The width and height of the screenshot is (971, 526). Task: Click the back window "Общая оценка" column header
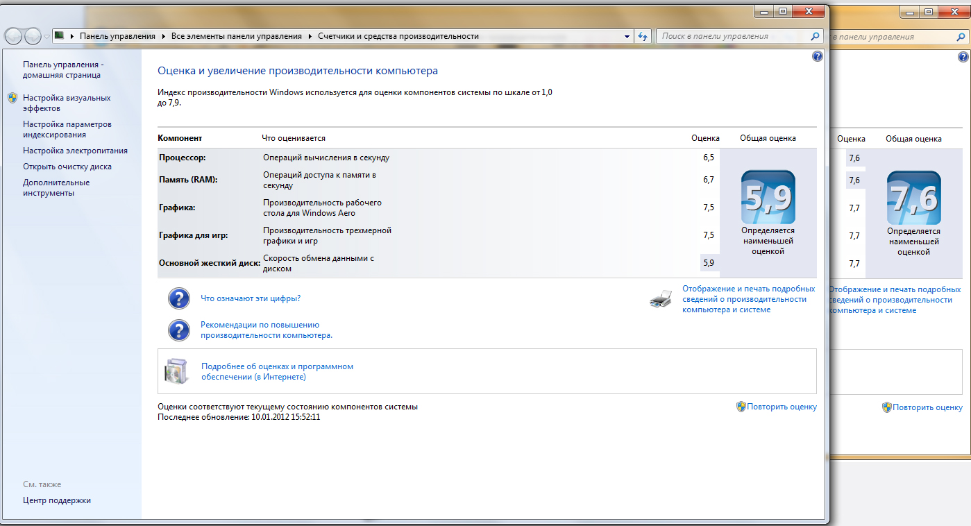tap(914, 139)
